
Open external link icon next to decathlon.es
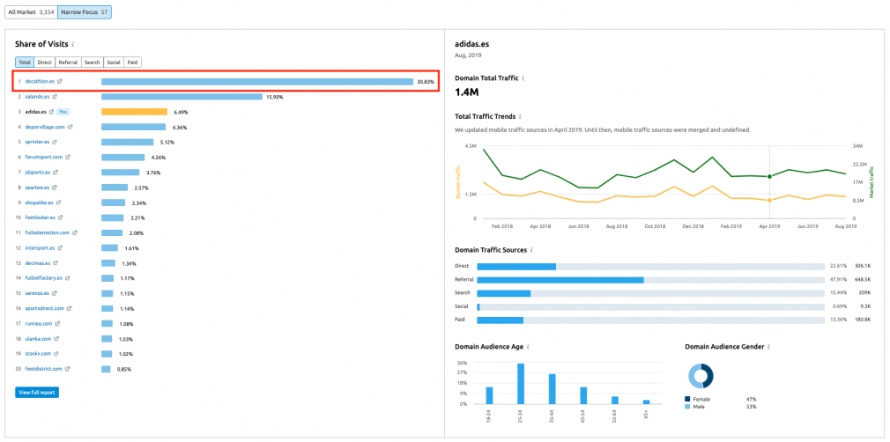[60, 82]
